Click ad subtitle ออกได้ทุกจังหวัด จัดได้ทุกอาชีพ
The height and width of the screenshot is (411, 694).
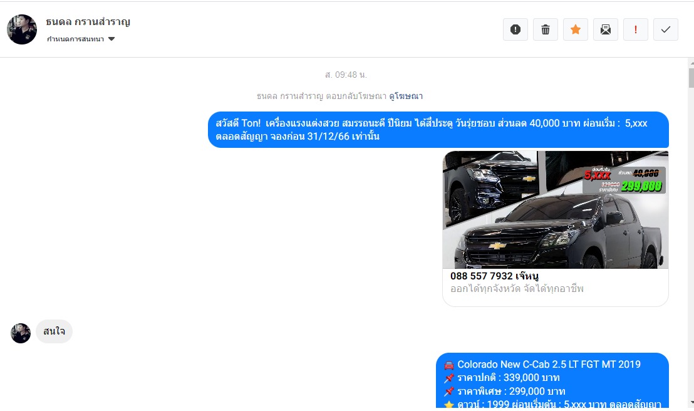(x=517, y=289)
